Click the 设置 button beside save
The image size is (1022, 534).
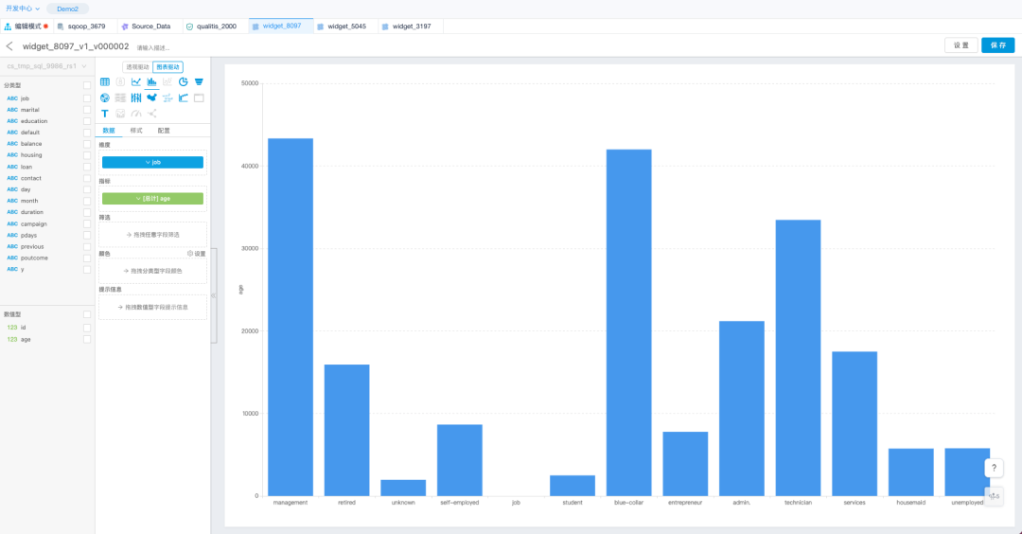tap(960, 45)
